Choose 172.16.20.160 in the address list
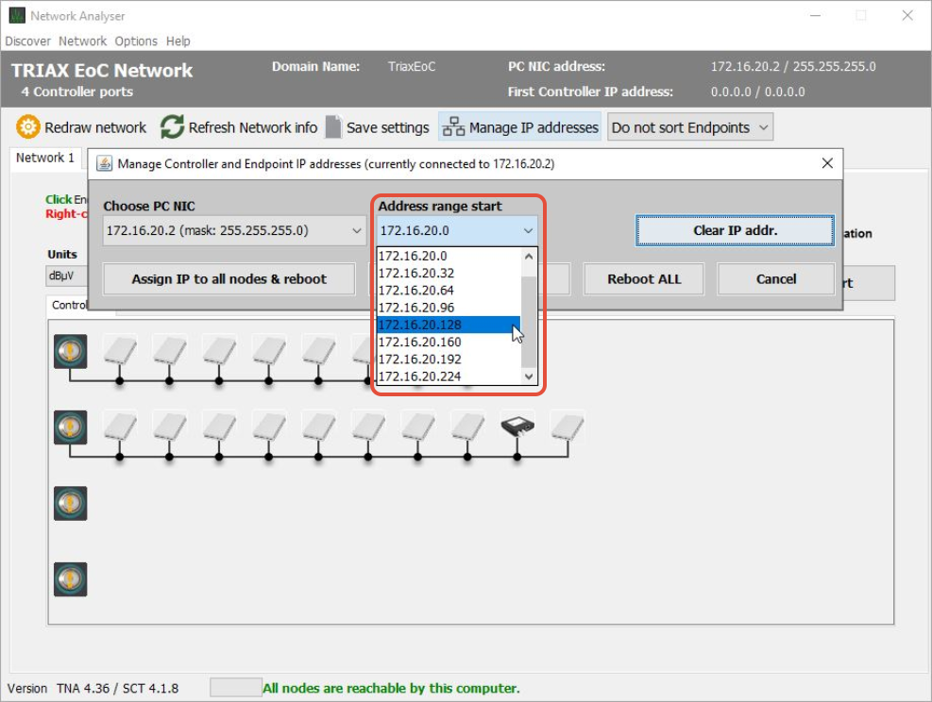Screen dimensions: 932x702 [x=449, y=343]
